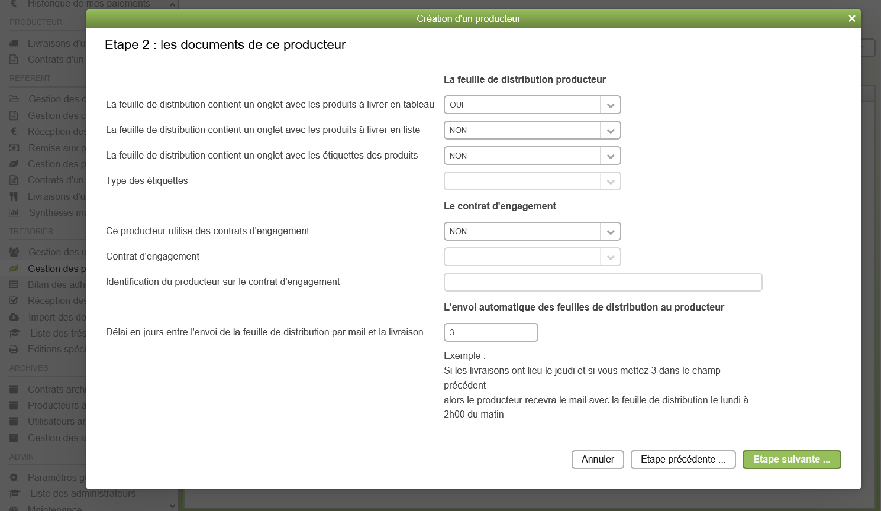Click the truck icon beside Livraisons under PRODUCTEUR
881x511 pixels.
[x=14, y=43]
